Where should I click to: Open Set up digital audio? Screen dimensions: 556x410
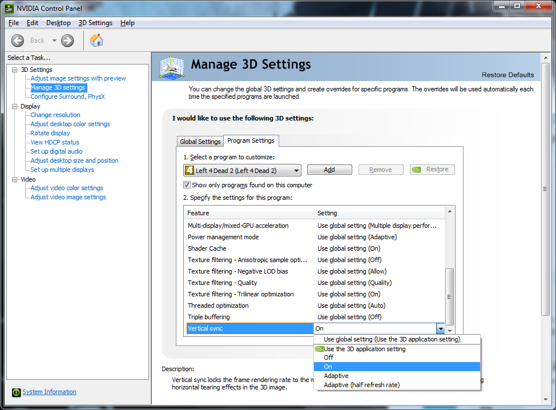[56, 151]
